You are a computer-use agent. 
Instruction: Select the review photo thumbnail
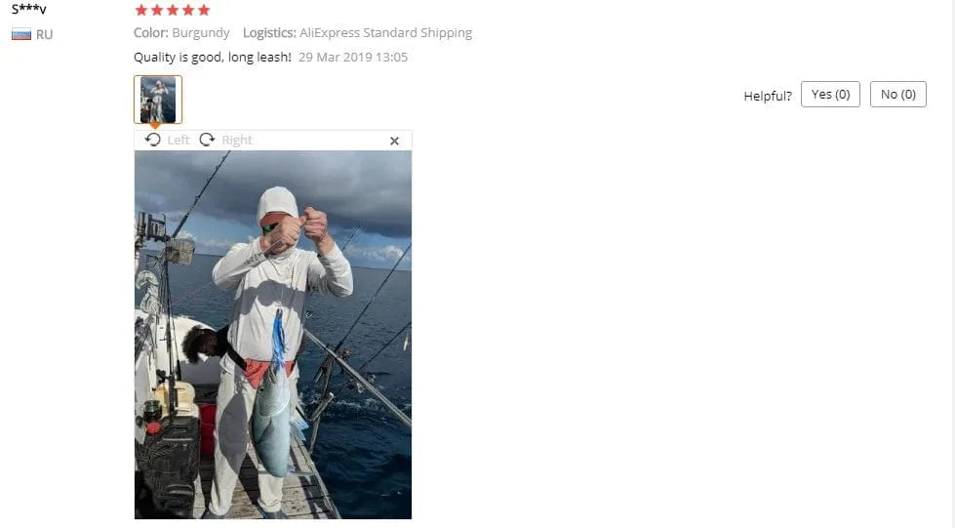[x=158, y=100]
